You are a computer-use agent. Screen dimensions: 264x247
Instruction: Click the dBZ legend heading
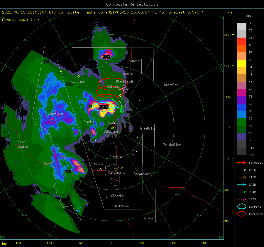(249, 16)
